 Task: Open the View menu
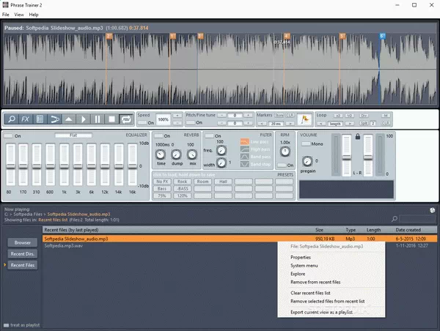point(18,15)
